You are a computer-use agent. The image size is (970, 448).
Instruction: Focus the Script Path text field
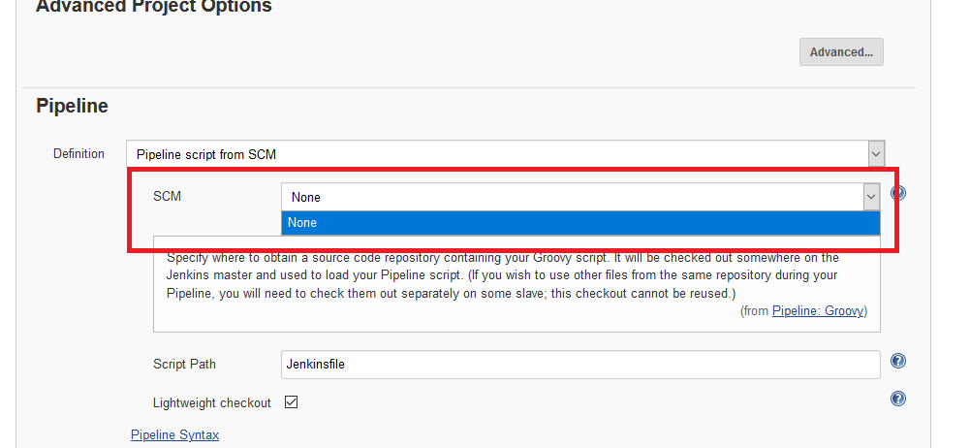579,365
